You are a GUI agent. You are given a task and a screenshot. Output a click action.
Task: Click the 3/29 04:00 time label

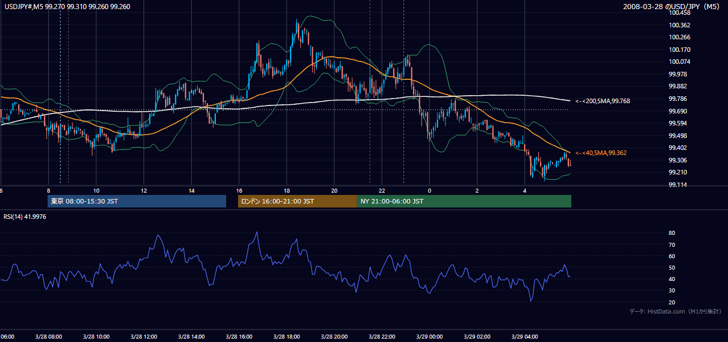pos(524,336)
